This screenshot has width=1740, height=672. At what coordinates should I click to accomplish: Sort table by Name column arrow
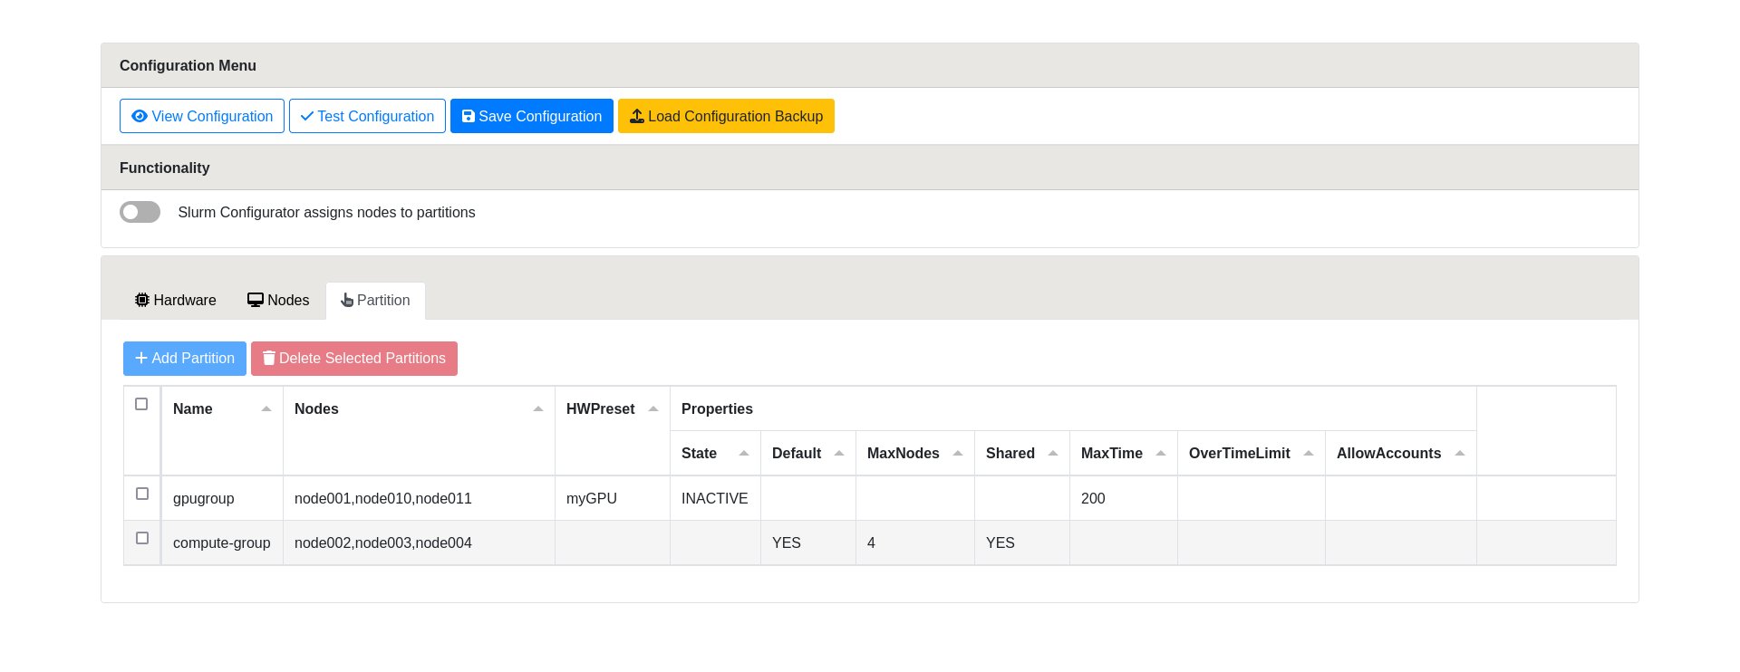[266, 409]
